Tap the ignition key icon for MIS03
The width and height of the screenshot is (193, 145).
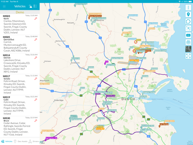pos(36,19)
